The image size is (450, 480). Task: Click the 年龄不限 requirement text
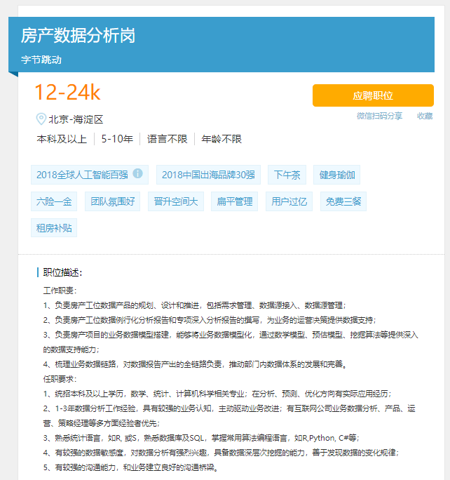pyautogui.click(x=221, y=139)
